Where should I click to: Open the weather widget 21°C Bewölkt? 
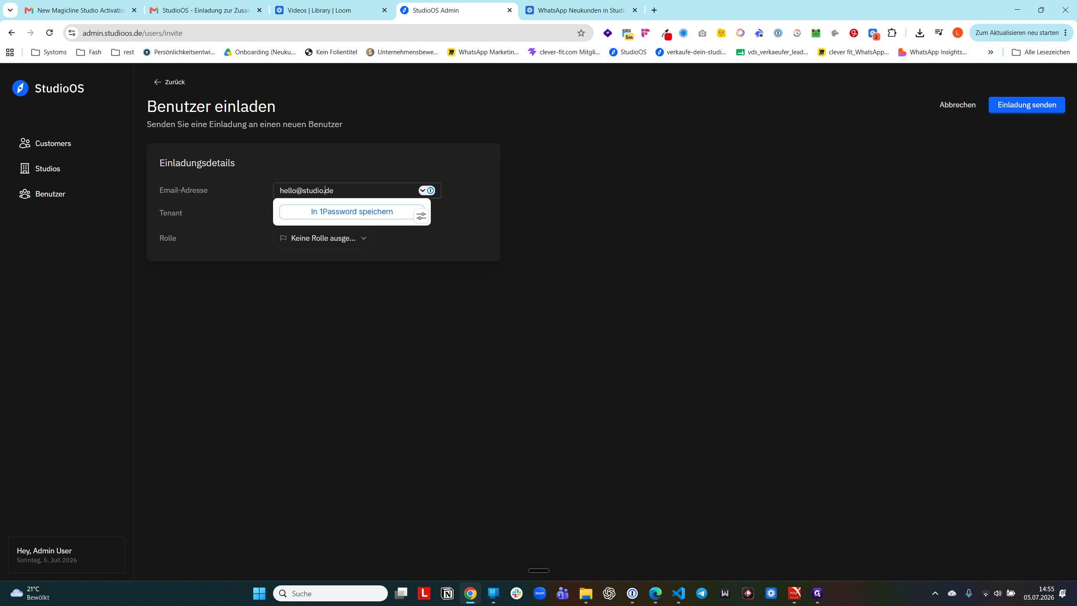(30, 593)
